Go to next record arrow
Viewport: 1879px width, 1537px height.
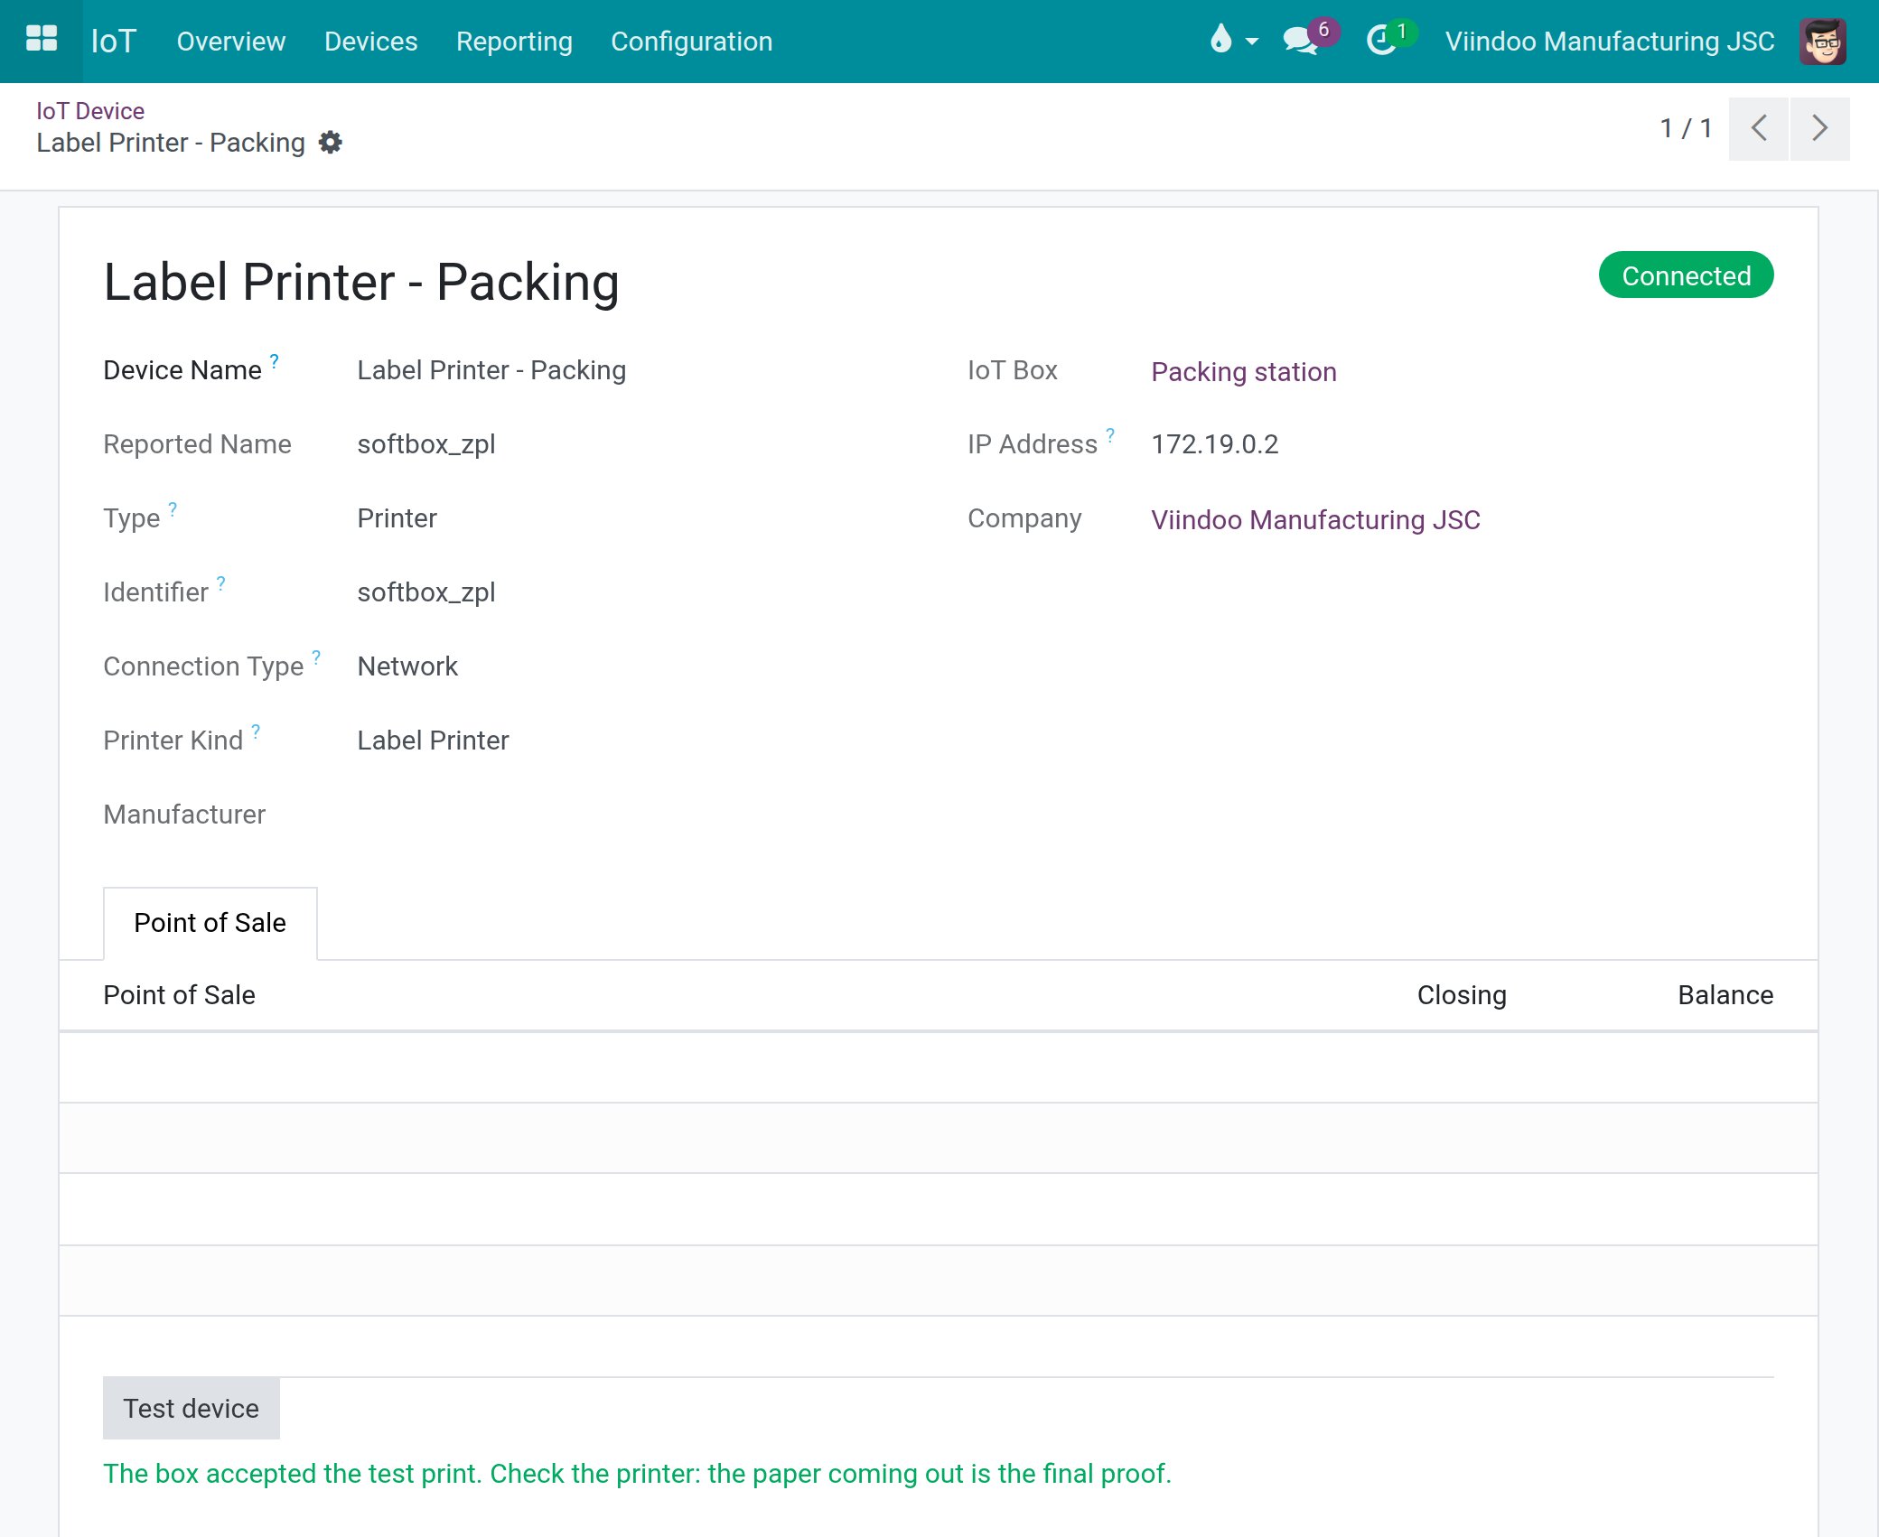(1819, 128)
